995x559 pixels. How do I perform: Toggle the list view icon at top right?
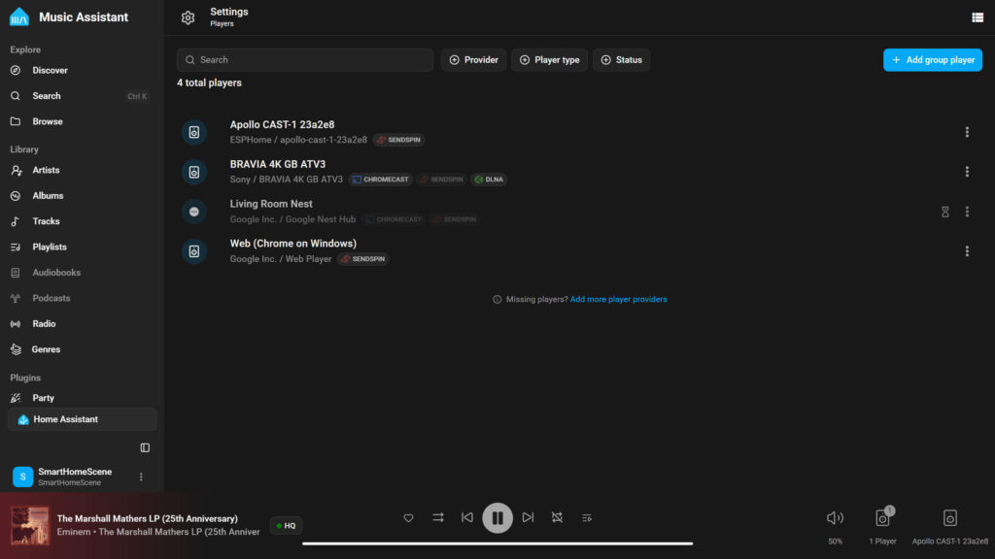pos(978,17)
